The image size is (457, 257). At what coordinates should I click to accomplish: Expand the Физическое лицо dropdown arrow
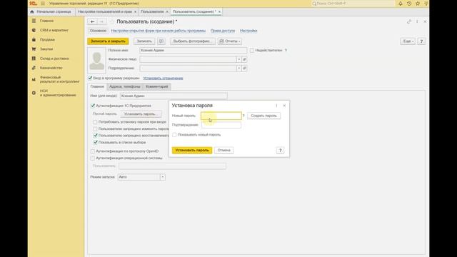coord(238,59)
